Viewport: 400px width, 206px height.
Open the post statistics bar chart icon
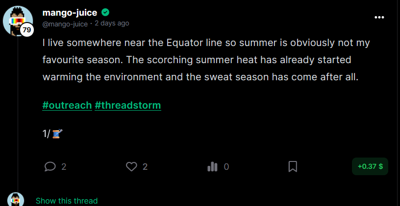point(212,167)
